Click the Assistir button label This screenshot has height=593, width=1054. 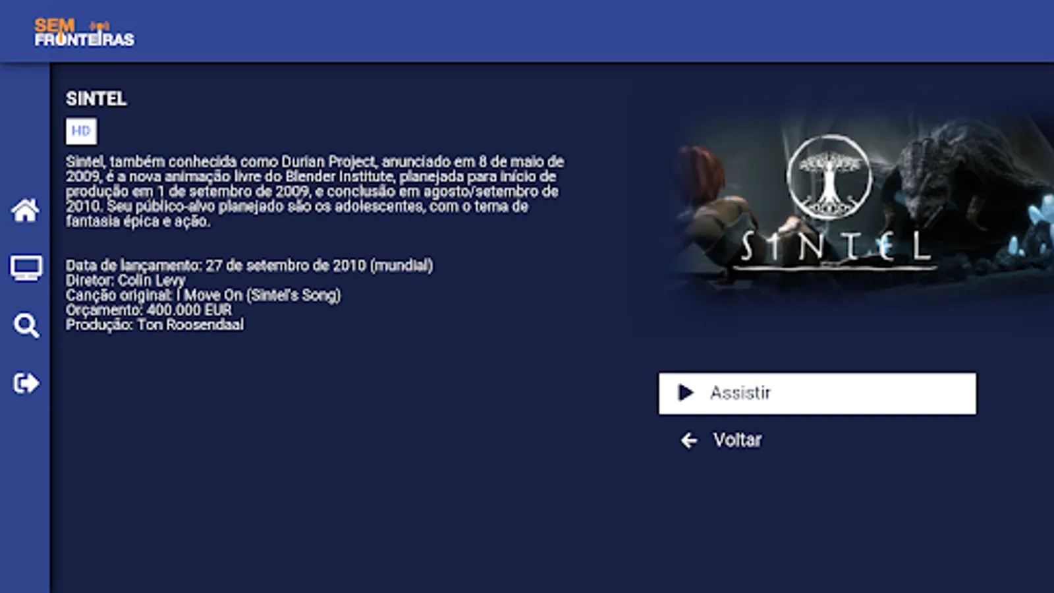pyautogui.click(x=740, y=393)
